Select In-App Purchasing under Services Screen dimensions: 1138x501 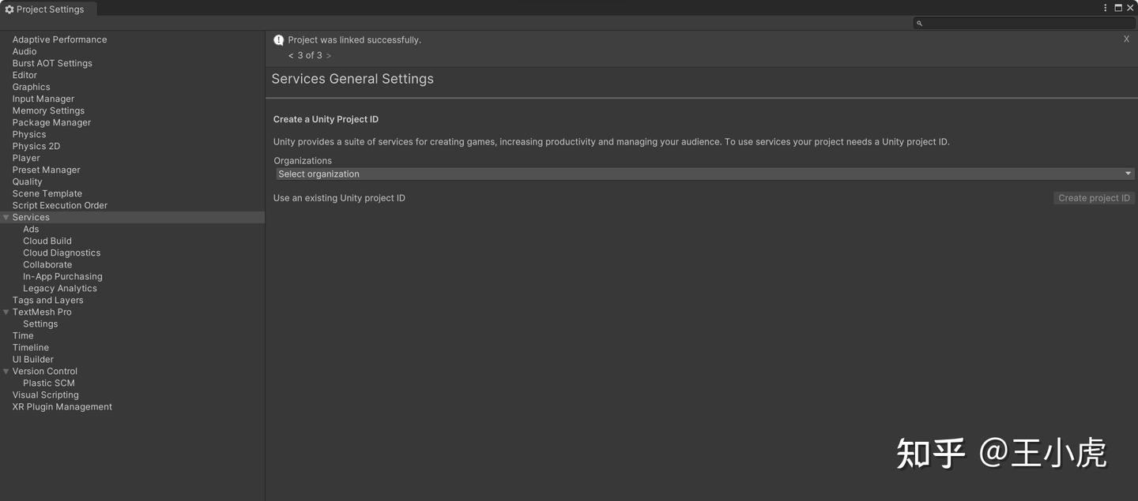click(62, 276)
